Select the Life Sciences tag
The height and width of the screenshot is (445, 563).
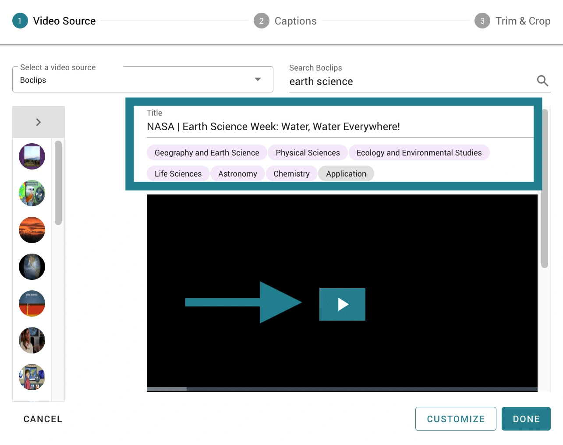point(178,174)
